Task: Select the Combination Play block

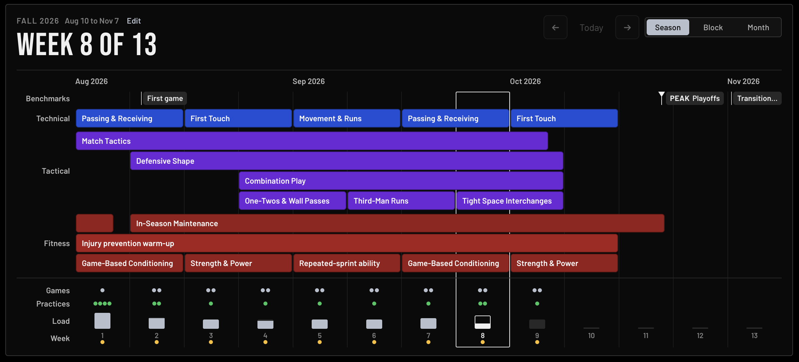Action: coord(401,181)
